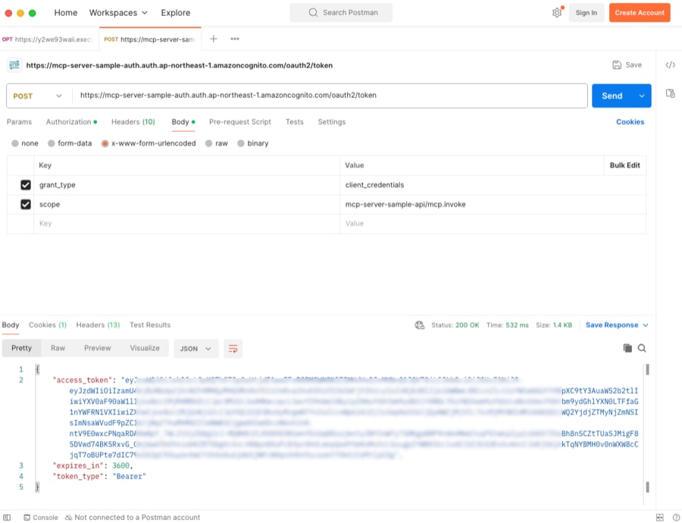
Task: Search the response body with magnifier icon
Action: [642, 348]
